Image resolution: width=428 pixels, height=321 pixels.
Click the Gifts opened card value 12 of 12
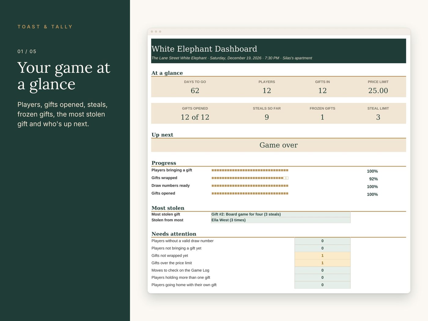pyautogui.click(x=195, y=117)
